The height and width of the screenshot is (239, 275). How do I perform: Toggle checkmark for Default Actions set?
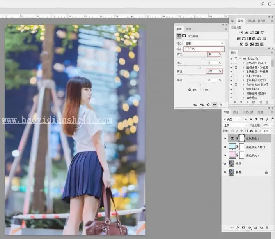pyautogui.click(x=231, y=59)
